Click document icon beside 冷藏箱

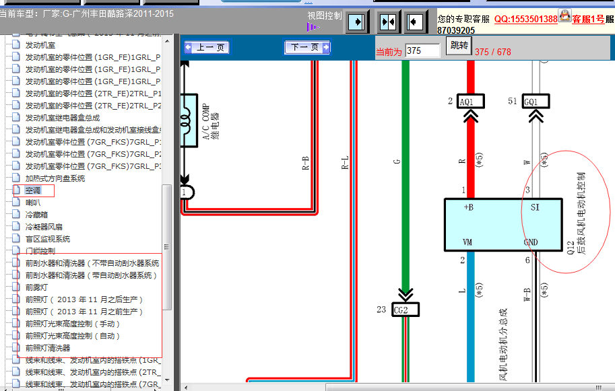[16, 214]
